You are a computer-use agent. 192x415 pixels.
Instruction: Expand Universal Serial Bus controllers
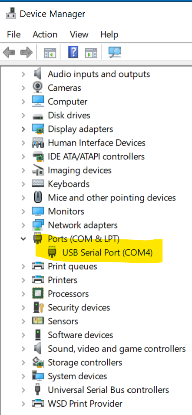pyautogui.click(x=23, y=390)
